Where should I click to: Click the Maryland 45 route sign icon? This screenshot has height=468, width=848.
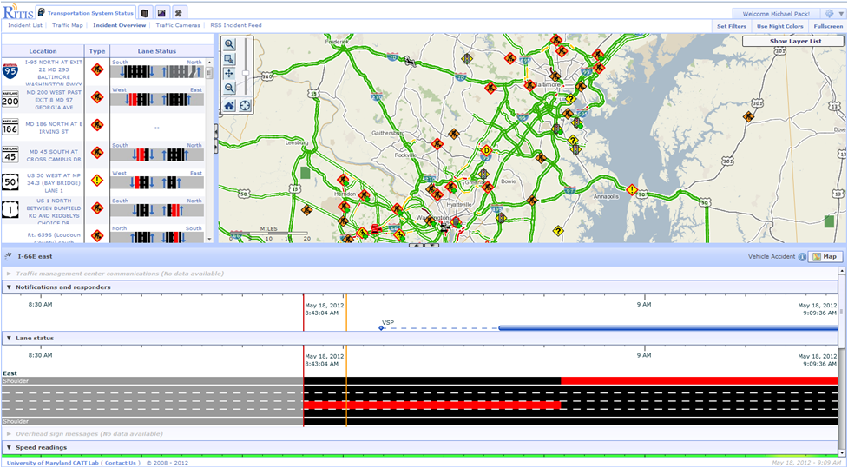pyautogui.click(x=10, y=155)
